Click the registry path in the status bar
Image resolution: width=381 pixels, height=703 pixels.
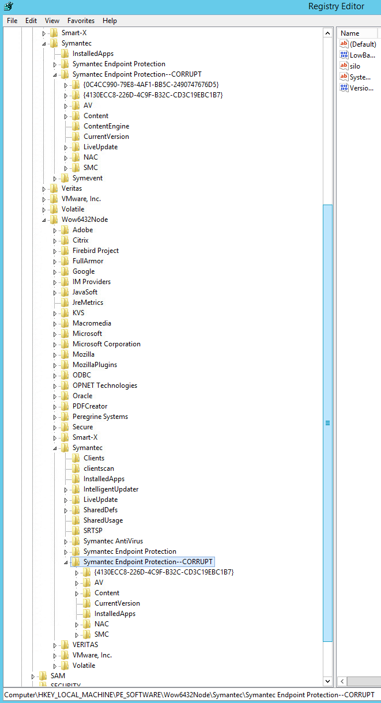coord(189,695)
